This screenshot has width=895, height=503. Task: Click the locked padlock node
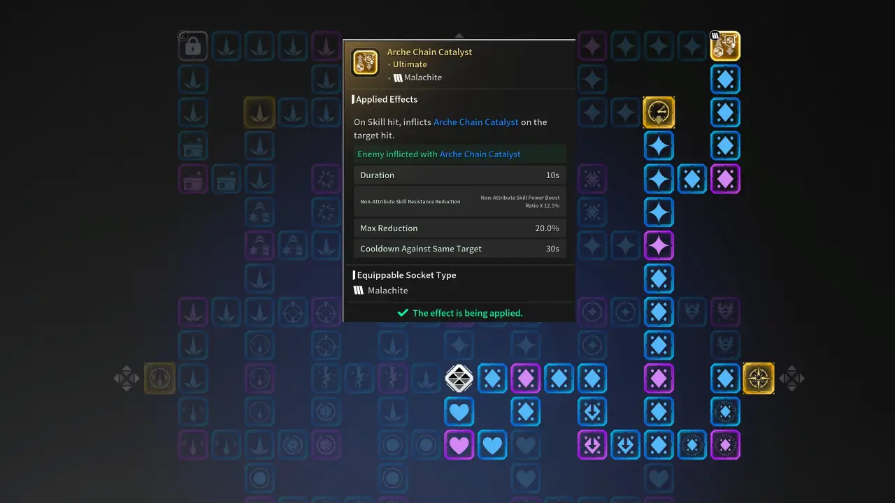tap(193, 46)
